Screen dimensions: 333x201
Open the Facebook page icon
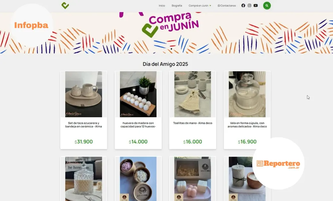243,6
